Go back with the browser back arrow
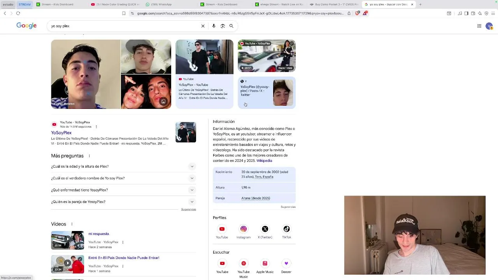This screenshot has height=280, width=498. point(5,13)
